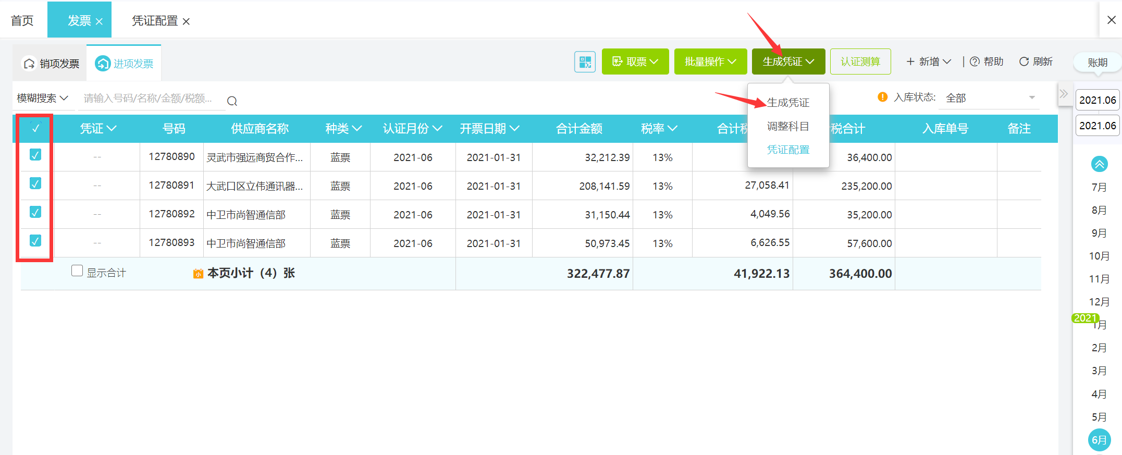The height and width of the screenshot is (455, 1122).
Task: Click the 合计金额 column header
Action: [x=579, y=129]
